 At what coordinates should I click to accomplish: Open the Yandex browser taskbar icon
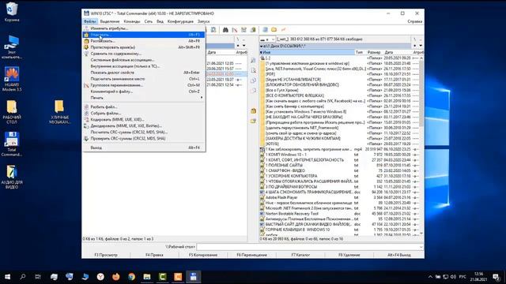[x=100, y=277]
